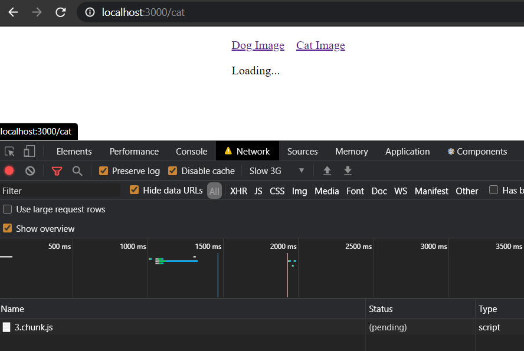Follow the Dog Image link

pos(258,45)
